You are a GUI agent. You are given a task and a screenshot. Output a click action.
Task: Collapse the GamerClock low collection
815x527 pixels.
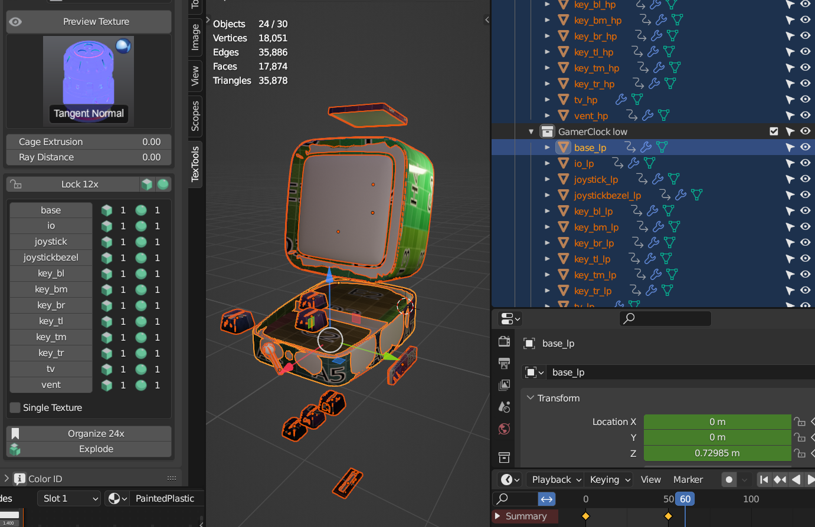pyautogui.click(x=531, y=131)
